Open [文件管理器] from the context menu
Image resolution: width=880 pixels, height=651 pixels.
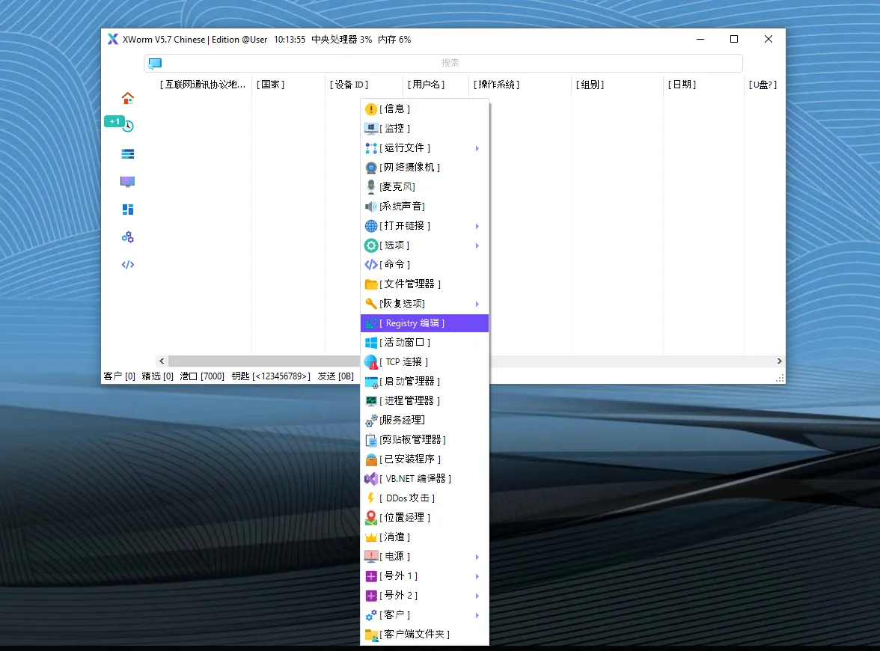pyautogui.click(x=408, y=284)
